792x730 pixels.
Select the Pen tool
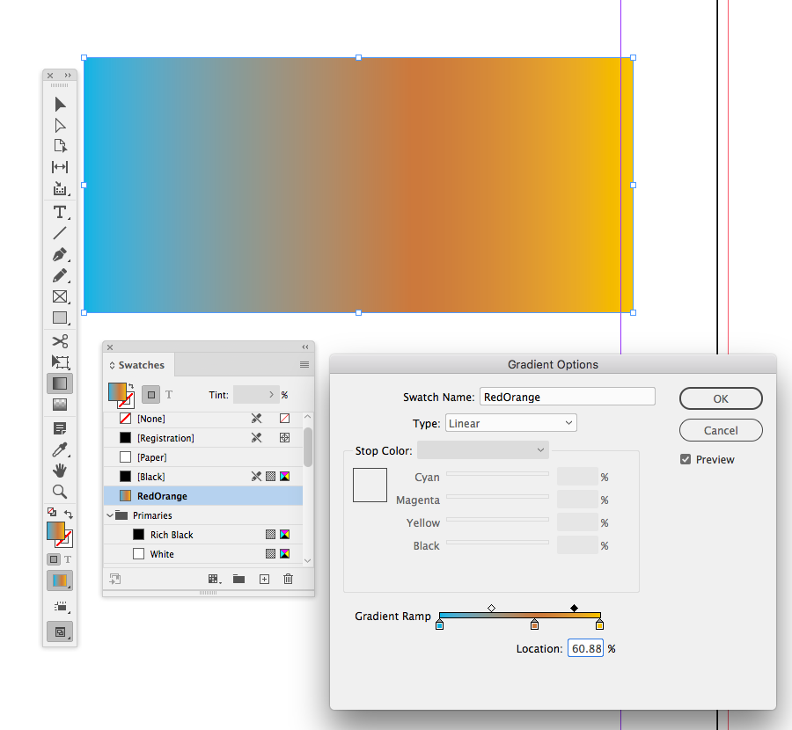point(60,255)
